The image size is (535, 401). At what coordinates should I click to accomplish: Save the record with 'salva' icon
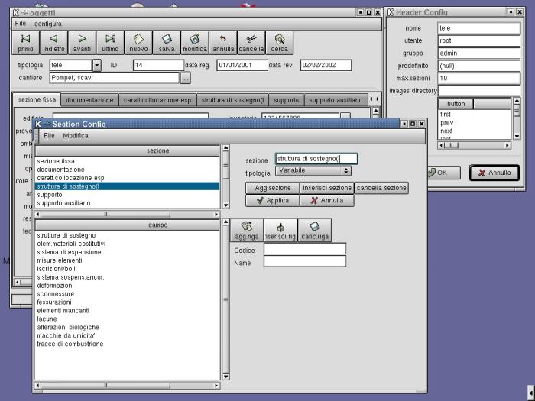coord(167,43)
